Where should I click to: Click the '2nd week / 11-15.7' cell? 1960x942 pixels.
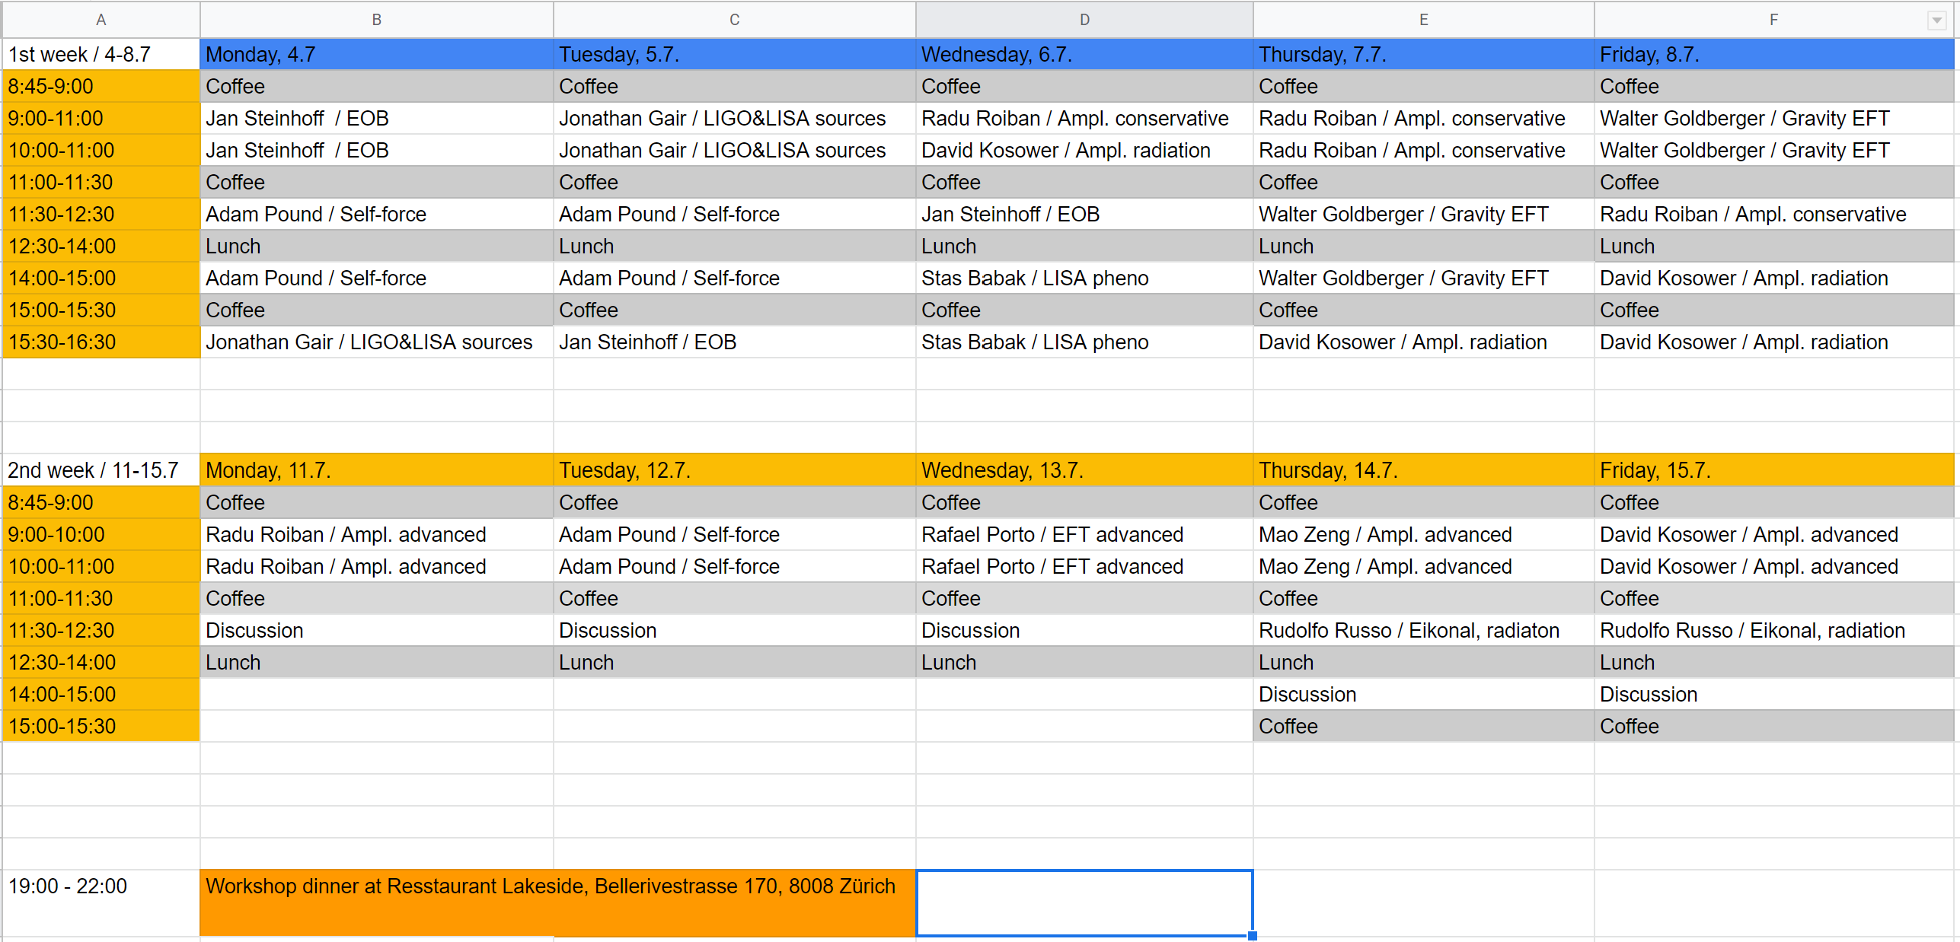[101, 470]
